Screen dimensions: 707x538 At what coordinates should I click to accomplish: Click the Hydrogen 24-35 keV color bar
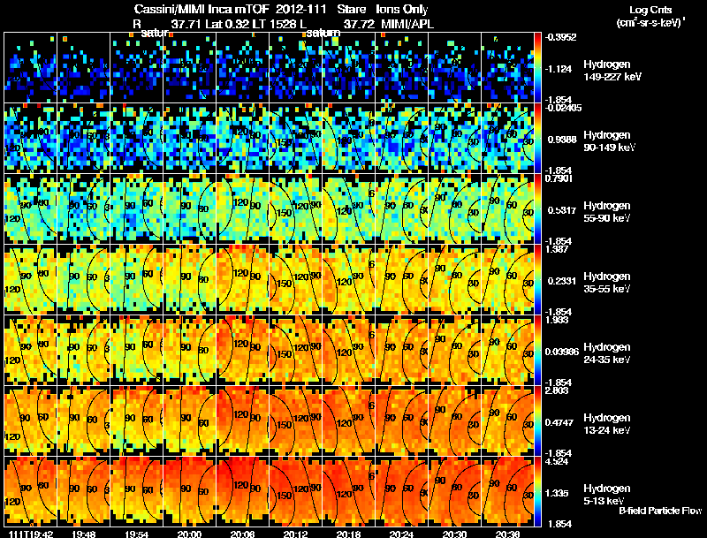[537, 350]
